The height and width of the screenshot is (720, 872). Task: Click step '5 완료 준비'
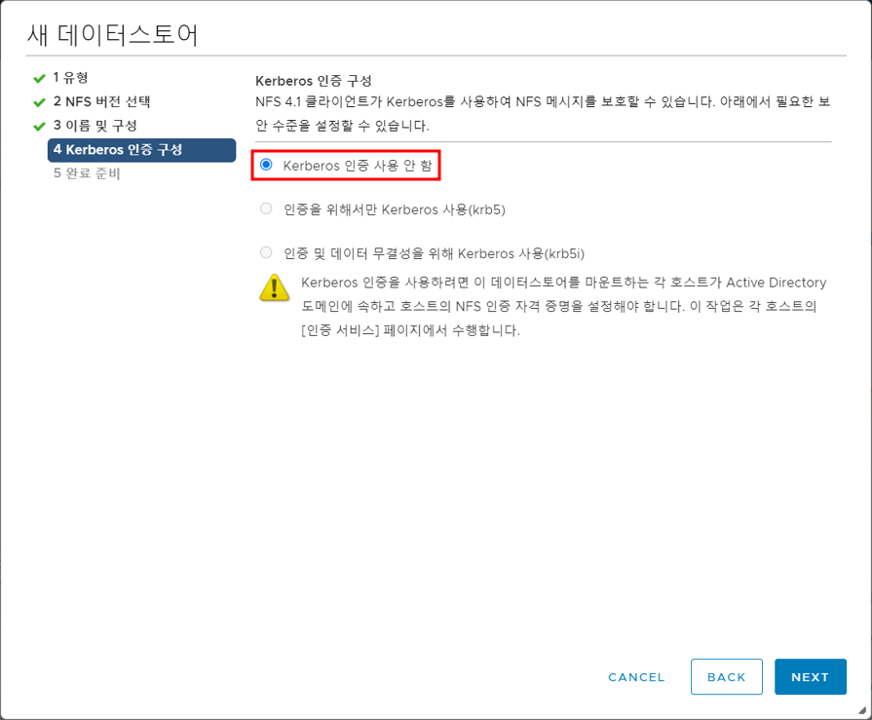coord(87,173)
